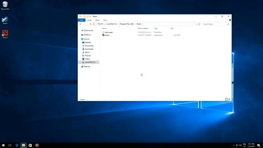This screenshot has width=263, height=148.
Task: Click the File Explorer taskbar icon
Action: 23,145
